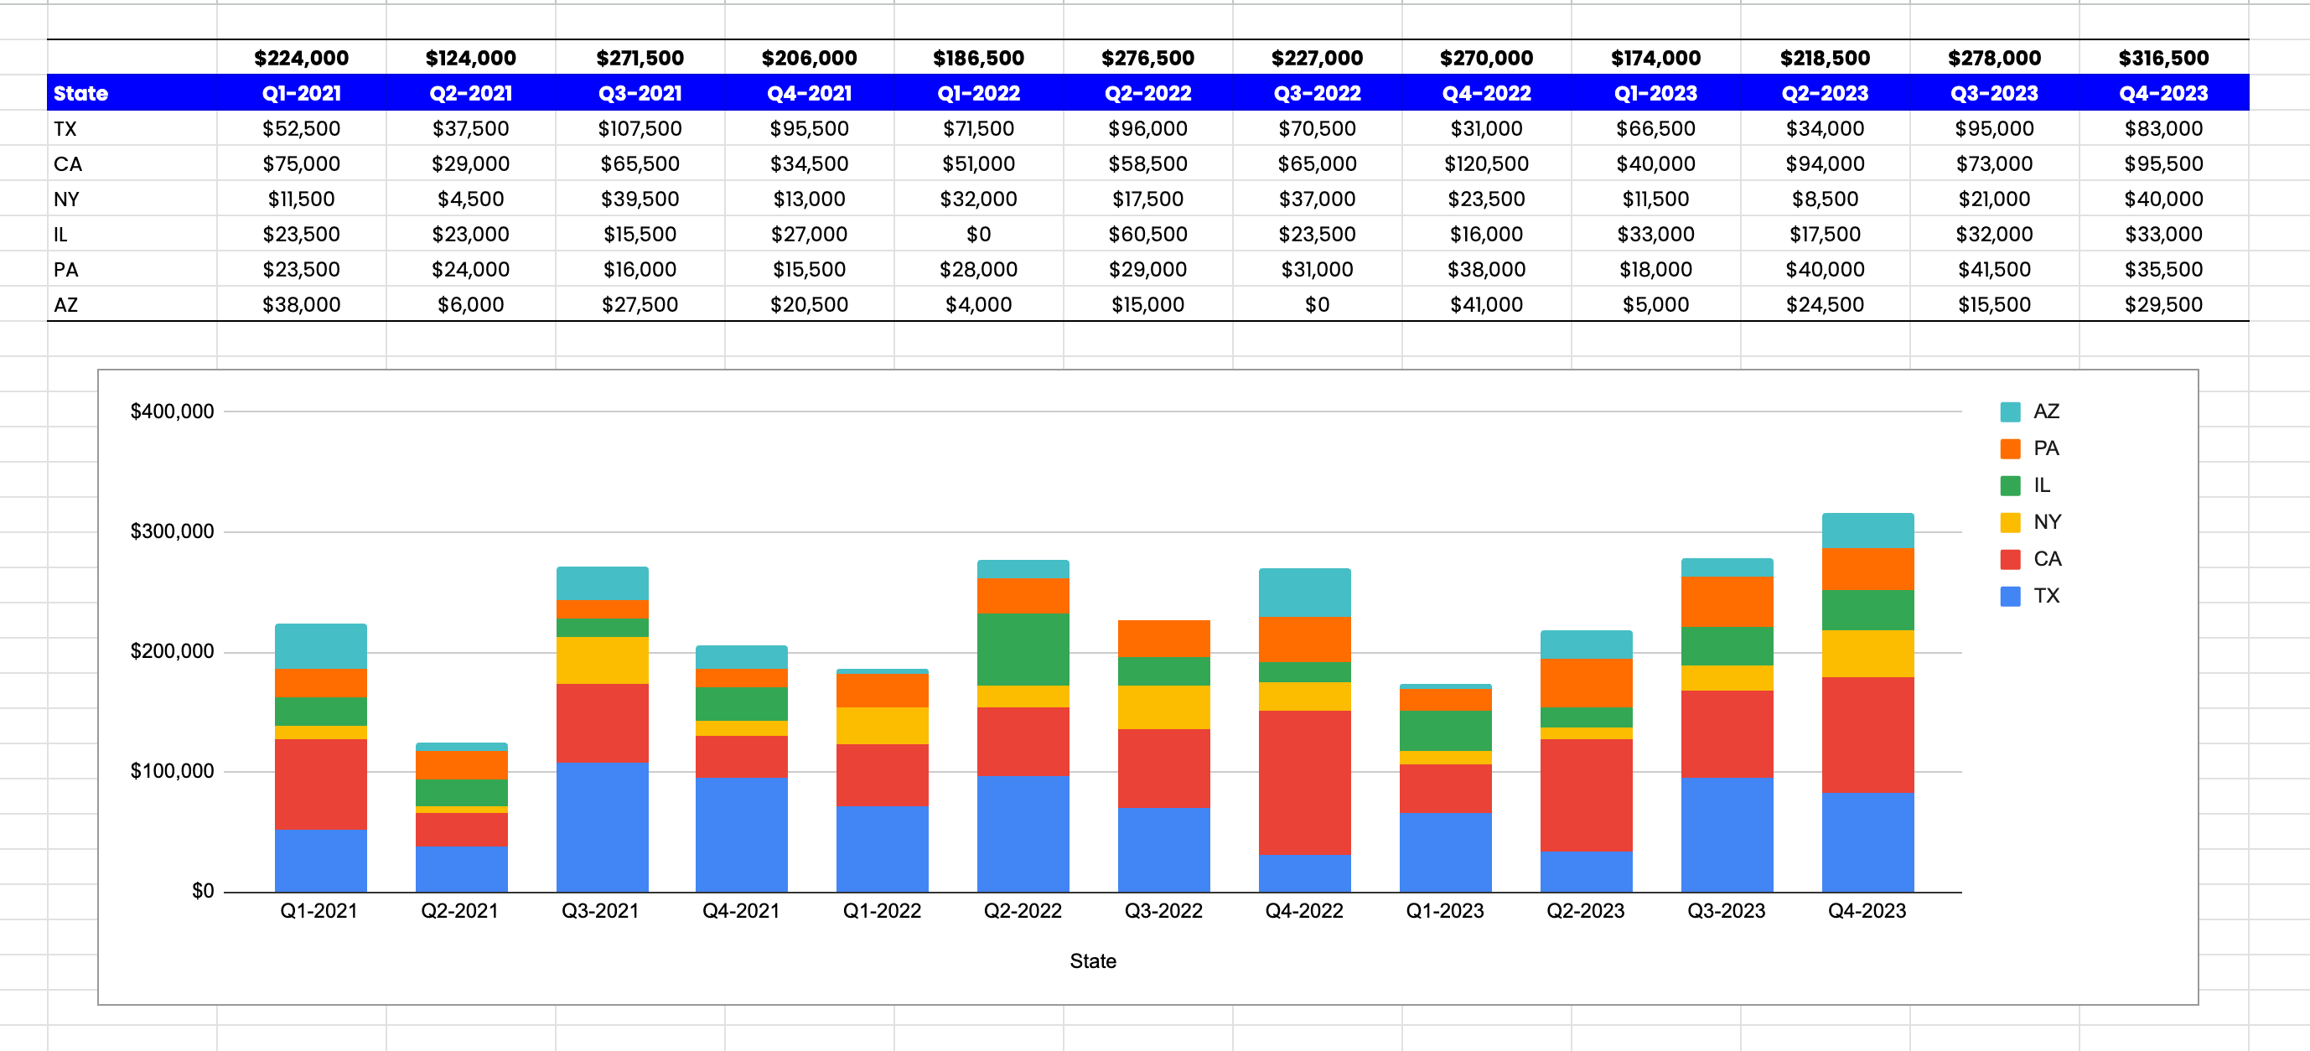The width and height of the screenshot is (2310, 1051).
Task: Select the AZ row label cell
Action: (131, 305)
